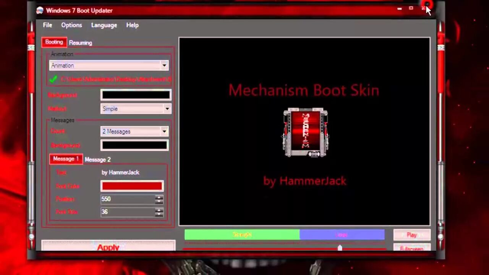Image resolution: width=489 pixels, height=275 pixels.
Task: Switch to the Booting tab
Action: [54, 42]
